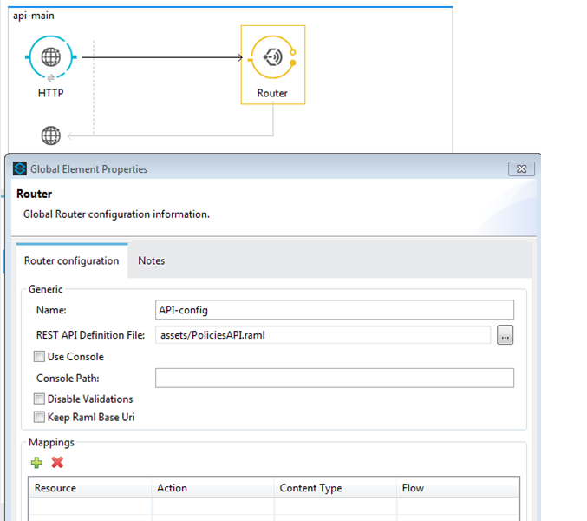Close the Global Element Properties dialog

pyautogui.click(x=520, y=169)
